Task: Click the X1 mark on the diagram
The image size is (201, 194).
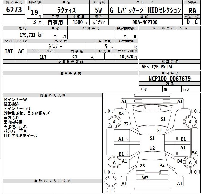Action: tap(160, 131)
